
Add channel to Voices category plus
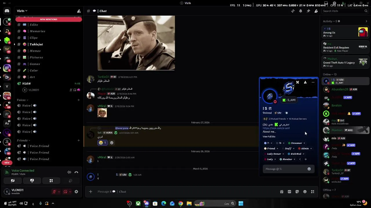tap(79, 100)
